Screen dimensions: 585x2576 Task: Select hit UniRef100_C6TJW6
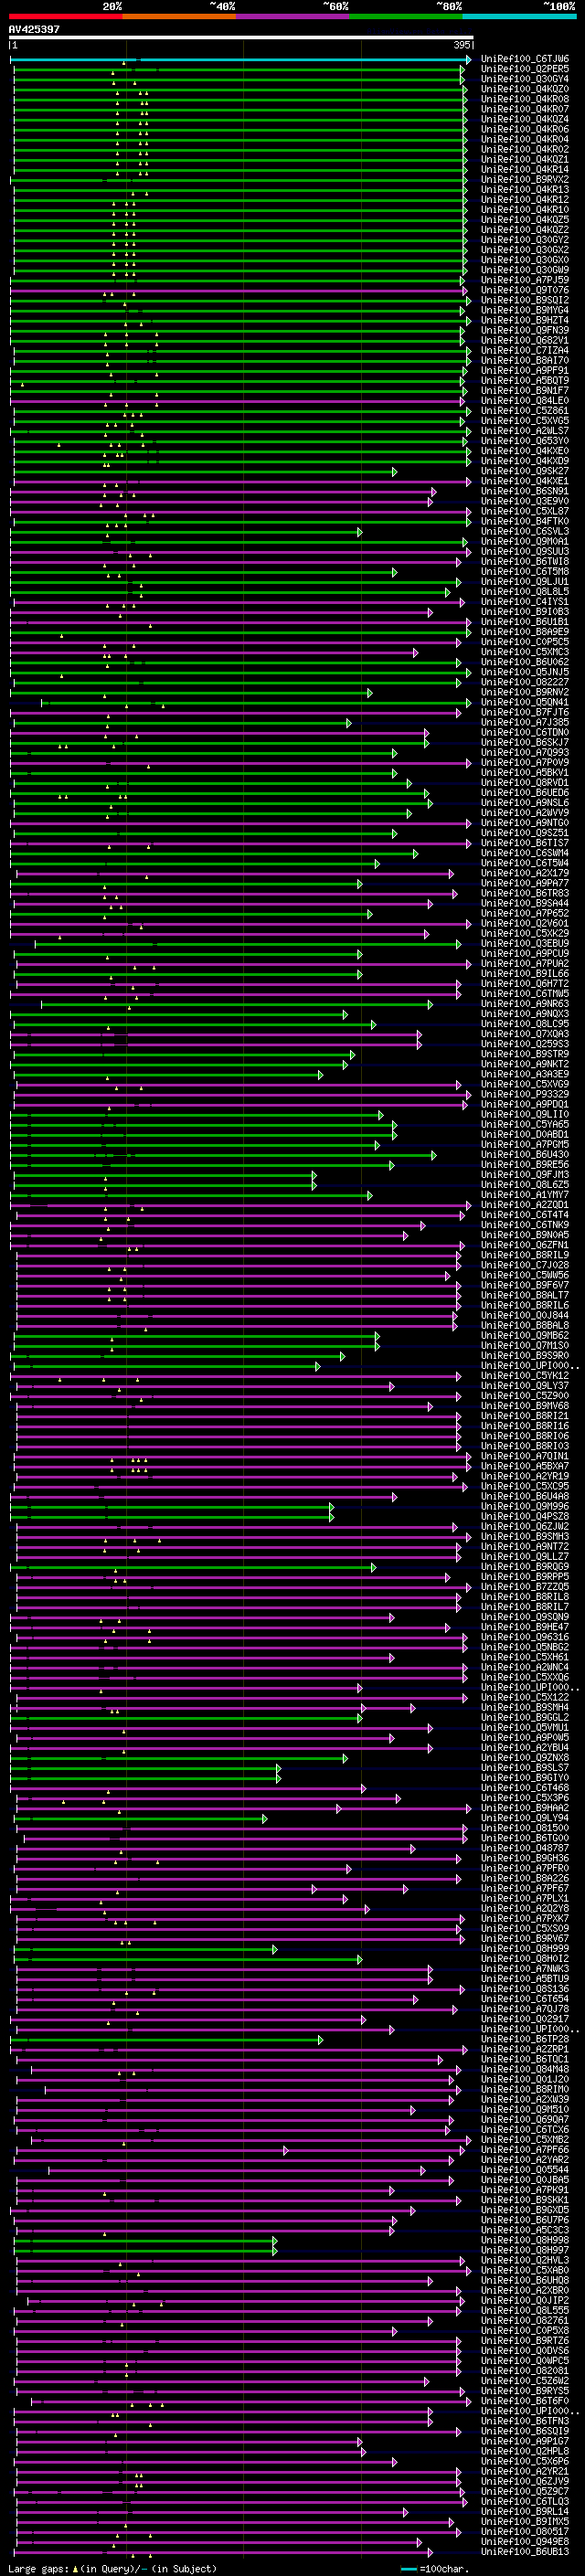(525, 59)
